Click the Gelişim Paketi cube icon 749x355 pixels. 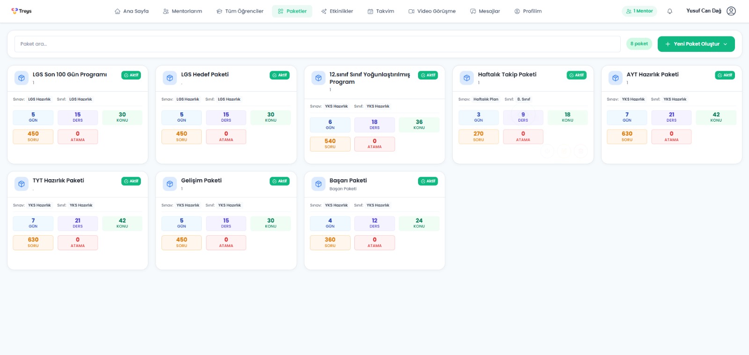tap(170, 184)
